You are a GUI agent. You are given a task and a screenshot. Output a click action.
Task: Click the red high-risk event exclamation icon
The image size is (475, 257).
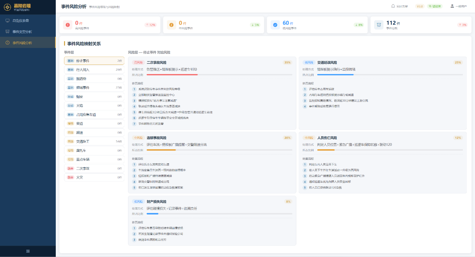[x=67, y=25]
